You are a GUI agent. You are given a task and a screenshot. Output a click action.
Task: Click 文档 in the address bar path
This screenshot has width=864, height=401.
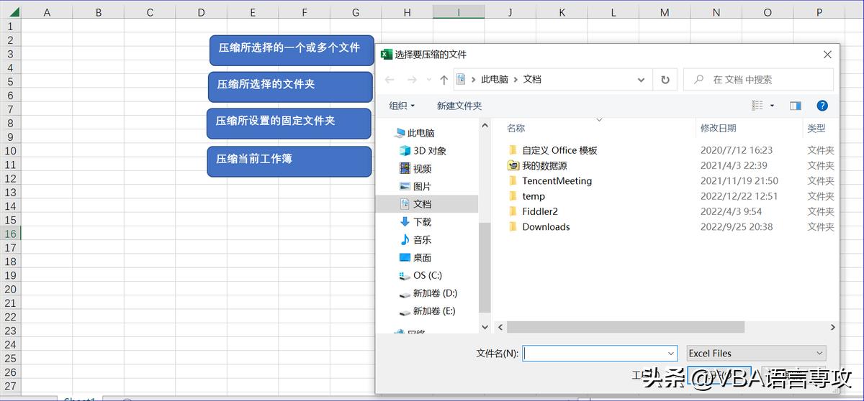click(x=532, y=80)
